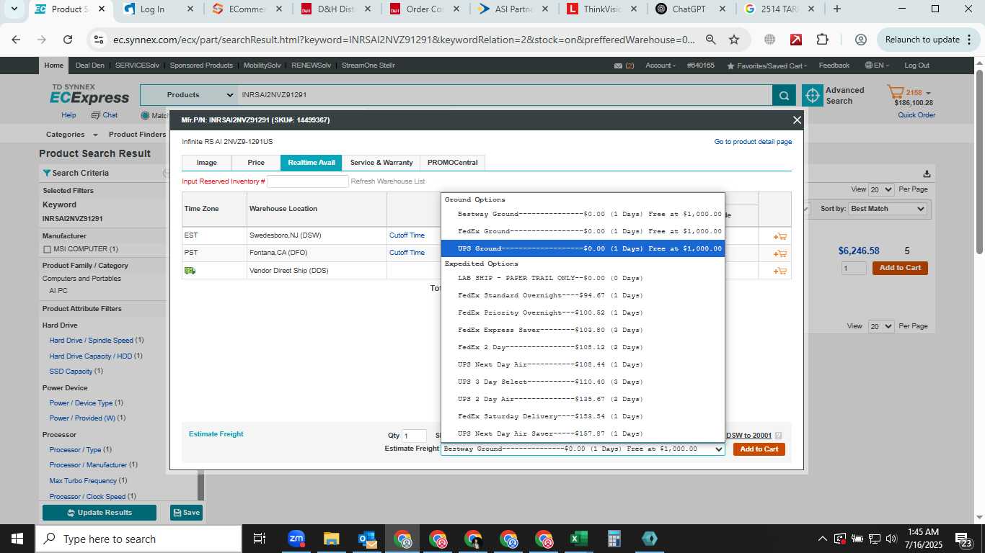Image resolution: width=985 pixels, height=553 pixels.
Task: Close the product availability popup
Action: [797, 120]
